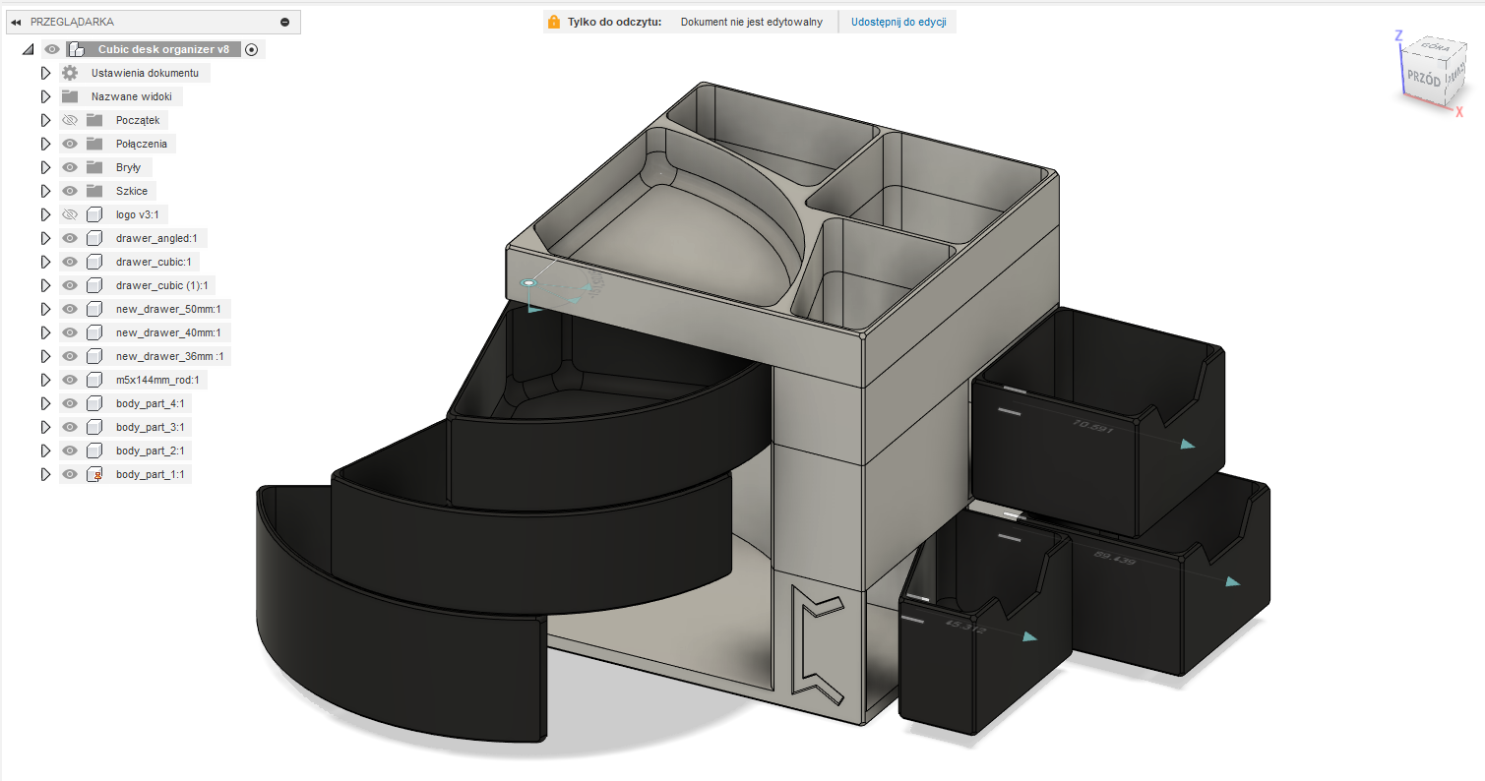Expand the Bryły folder
Image resolution: width=1485 pixels, height=781 pixels.
[x=45, y=167]
